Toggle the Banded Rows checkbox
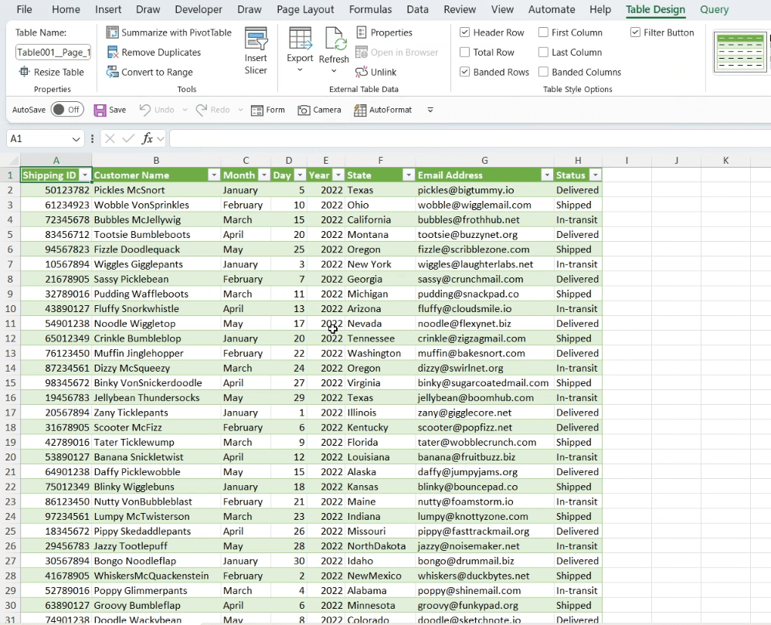 click(x=464, y=72)
